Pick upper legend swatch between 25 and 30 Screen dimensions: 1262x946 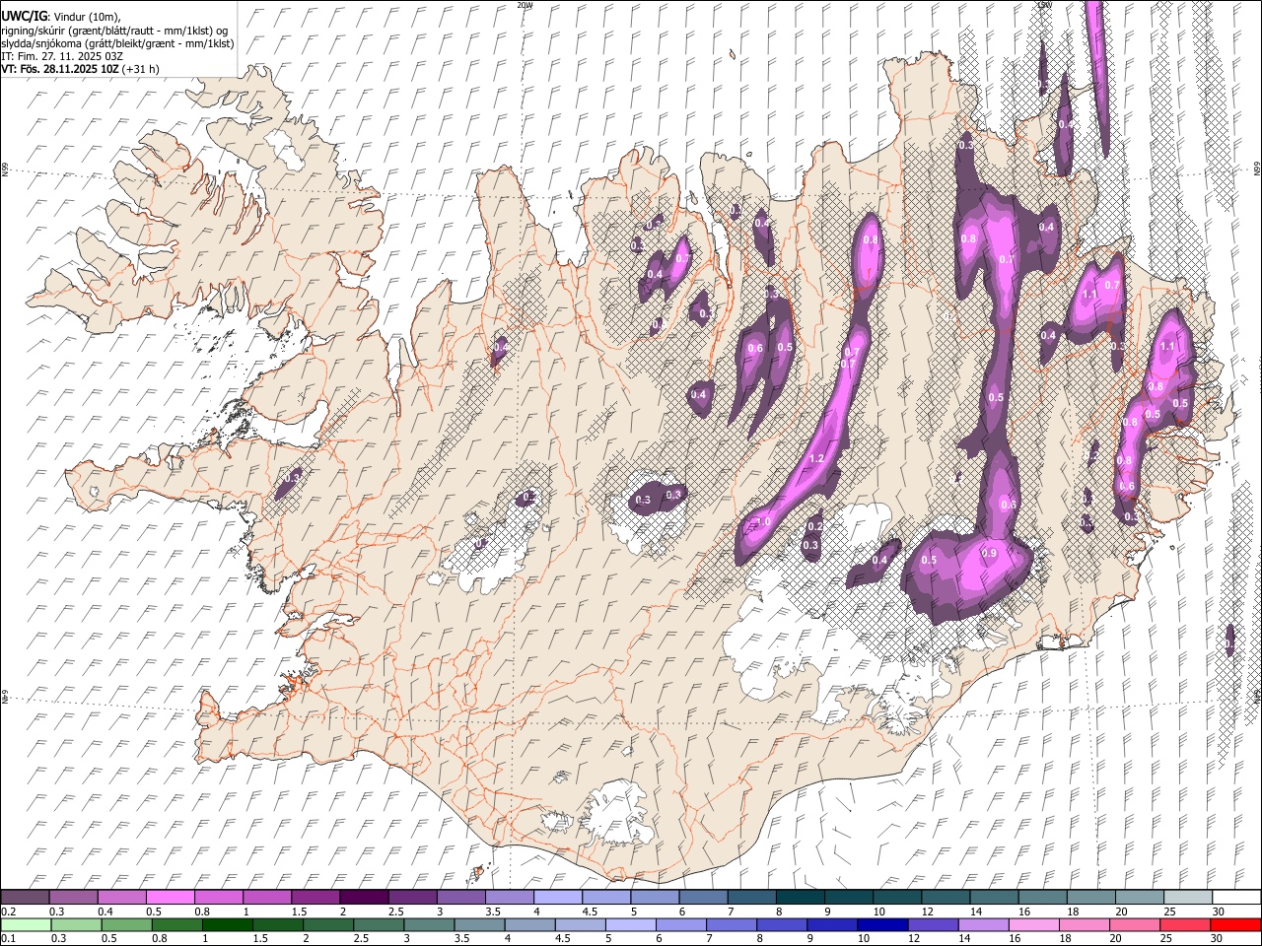click(x=1188, y=898)
